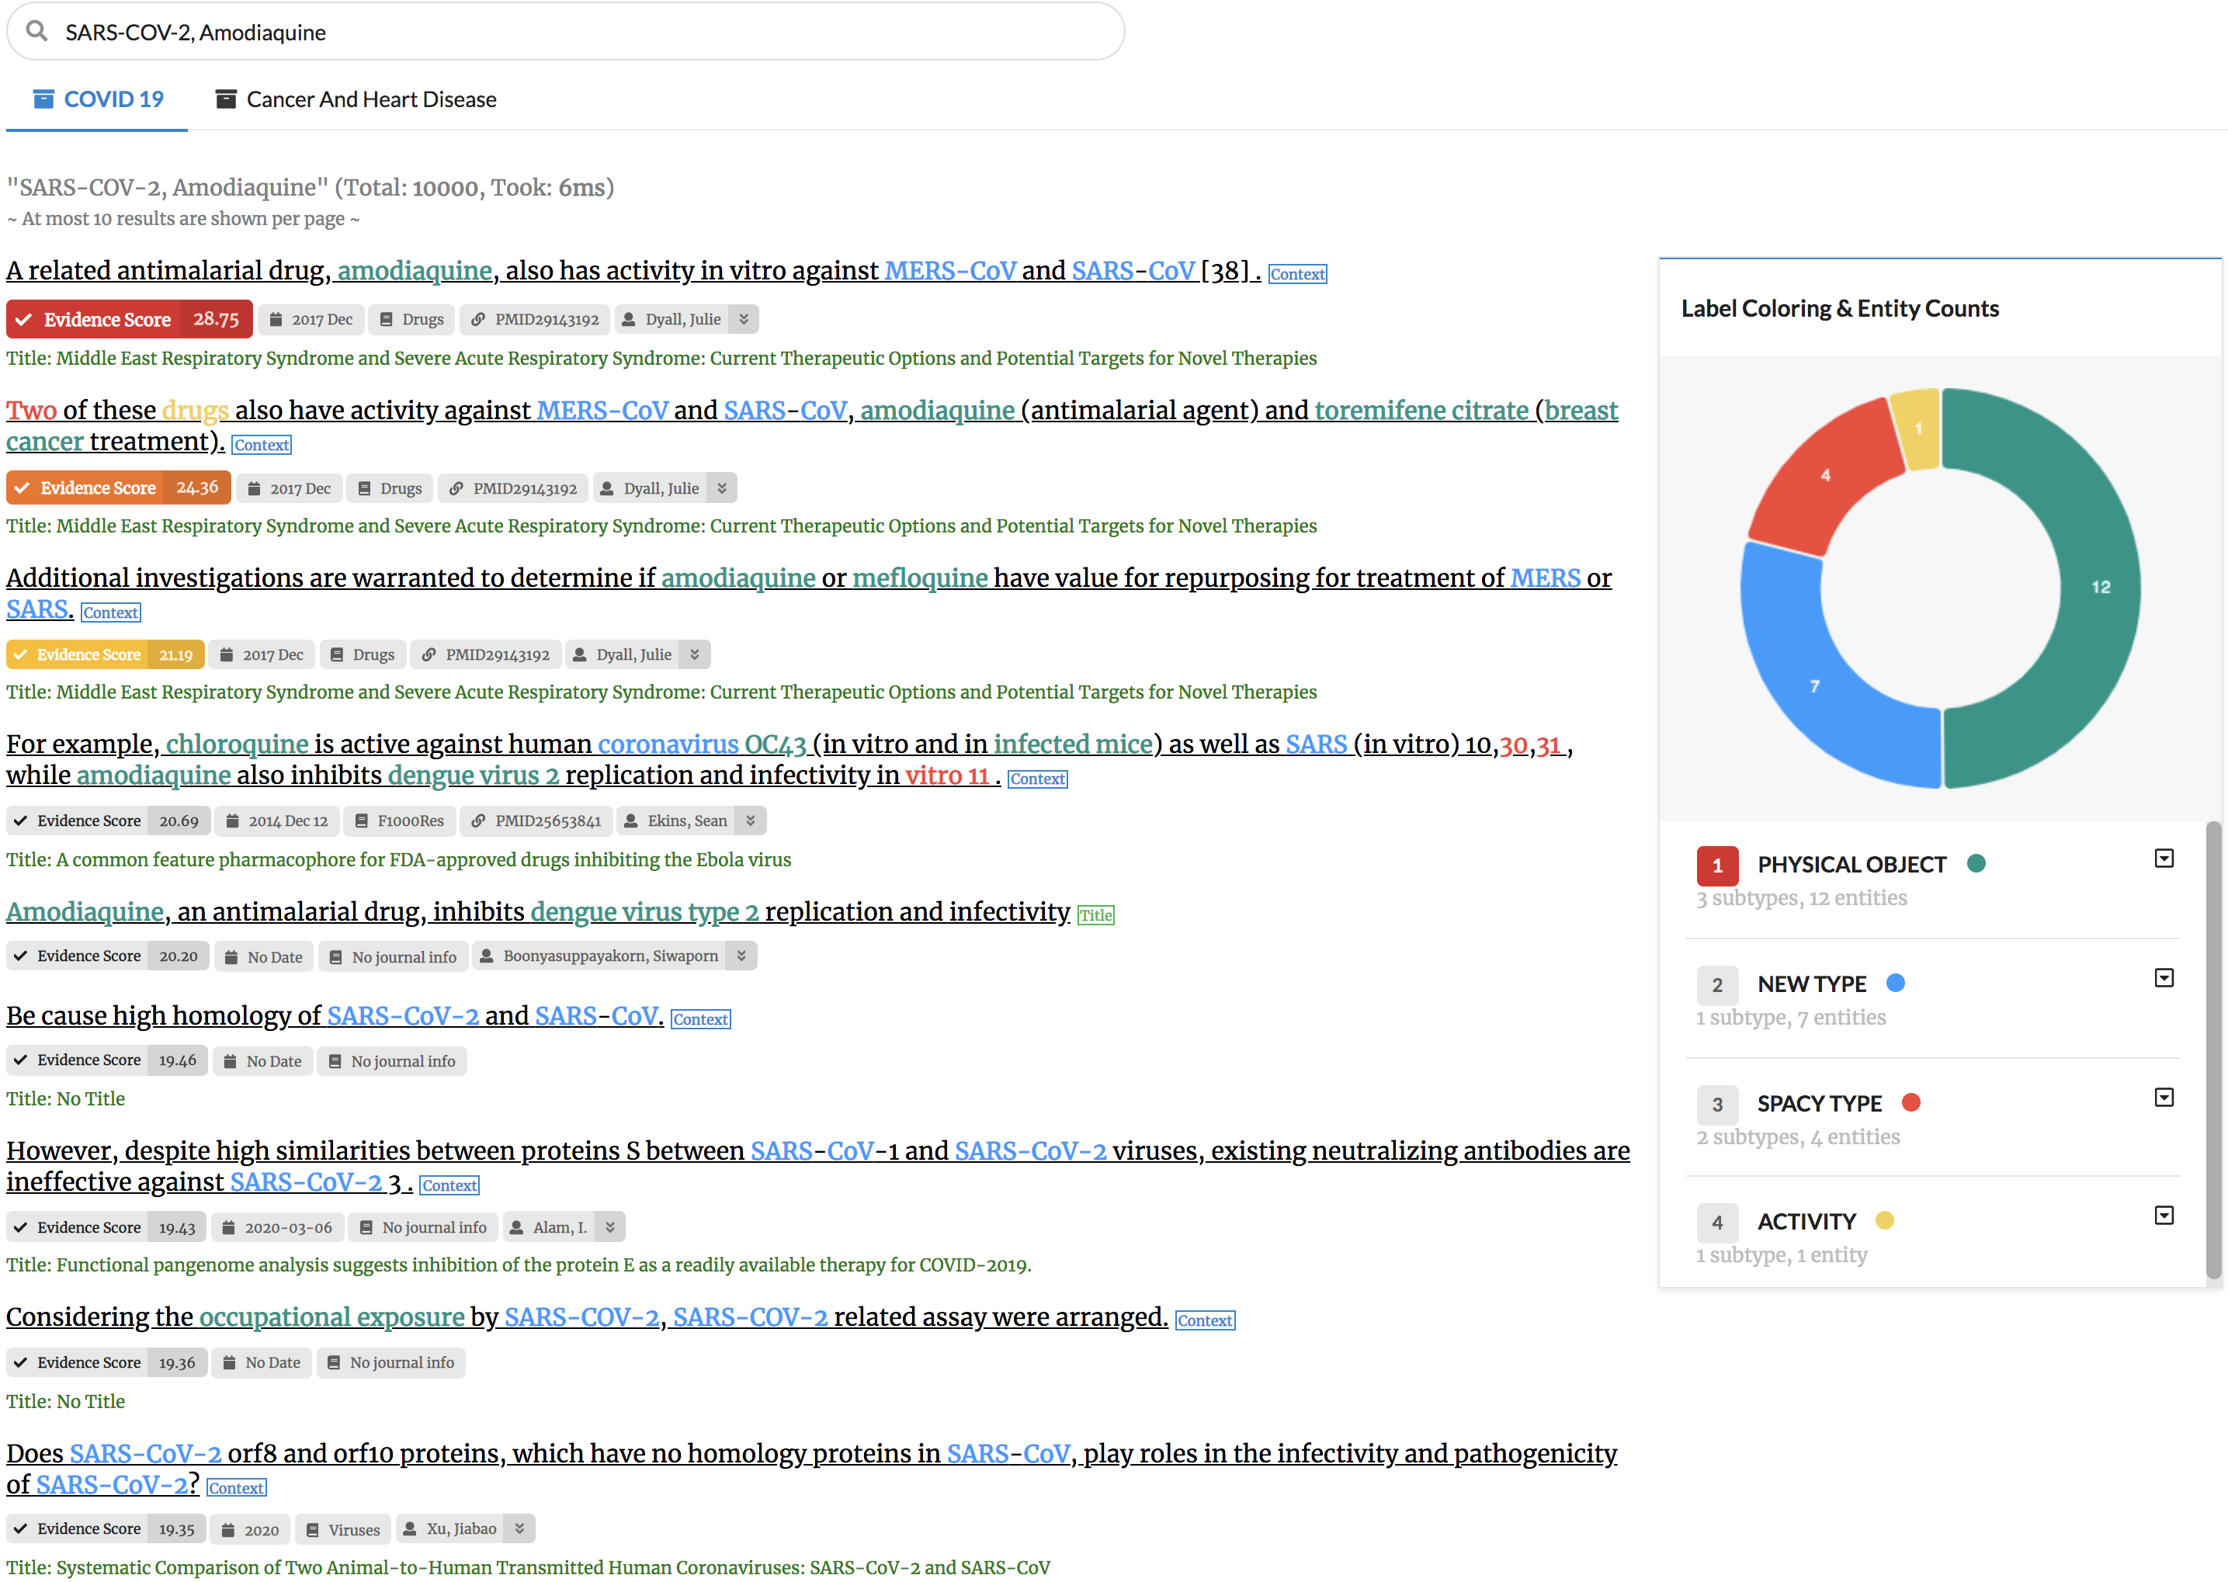Toggle the red Evidence Score 28.75 badge
Screen dimensions: 2228x1582
[x=129, y=320]
